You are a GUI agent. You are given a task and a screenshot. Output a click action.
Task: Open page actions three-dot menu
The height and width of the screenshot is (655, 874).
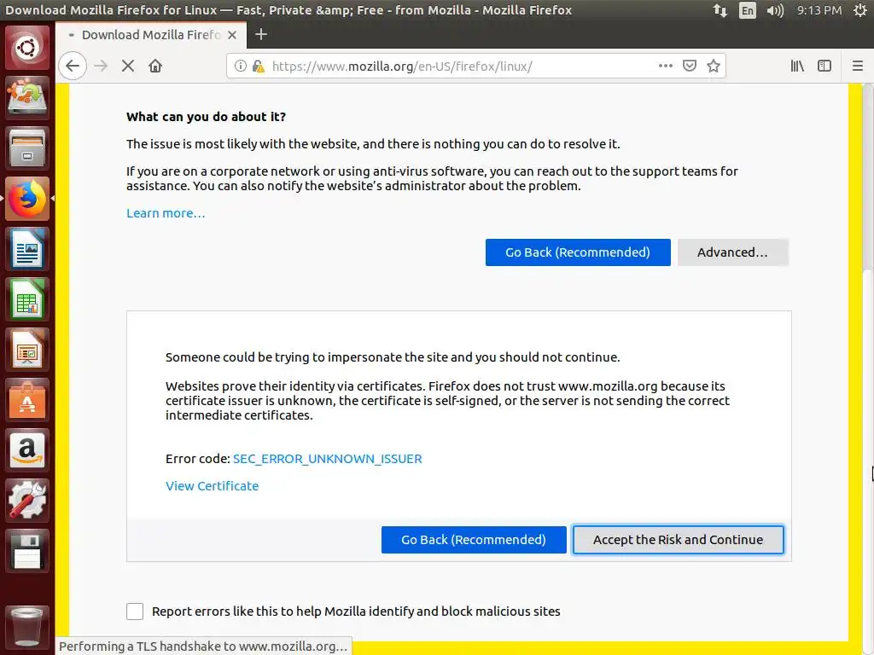666,66
